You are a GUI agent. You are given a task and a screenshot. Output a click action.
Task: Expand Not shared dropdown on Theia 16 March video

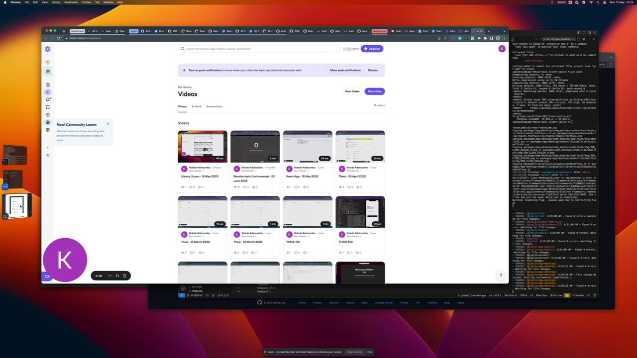(196, 236)
